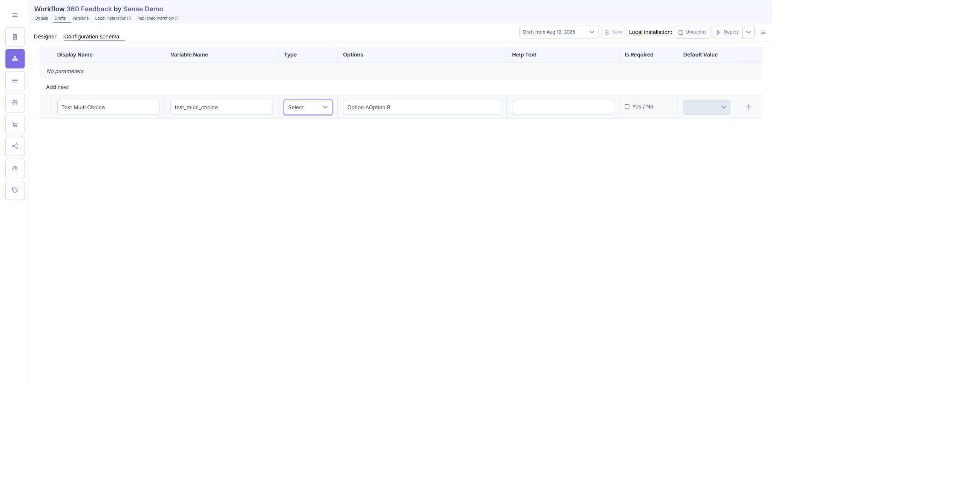Image resolution: width=965 pixels, height=479 pixels.
Task: Open the hamburger menu in sidebar
Action: pyautogui.click(x=15, y=15)
